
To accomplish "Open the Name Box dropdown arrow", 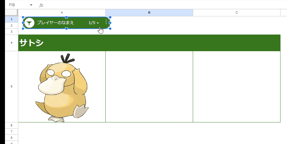I will [31, 5].
